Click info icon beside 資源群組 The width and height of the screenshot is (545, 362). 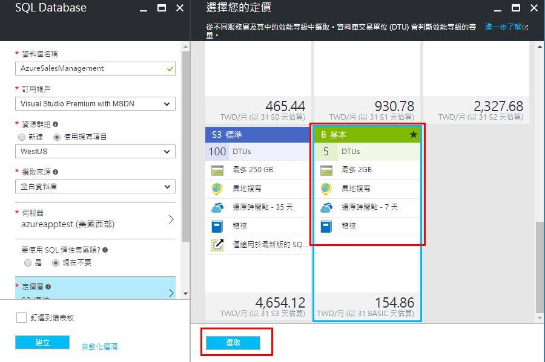pyautogui.click(x=55, y=124)
